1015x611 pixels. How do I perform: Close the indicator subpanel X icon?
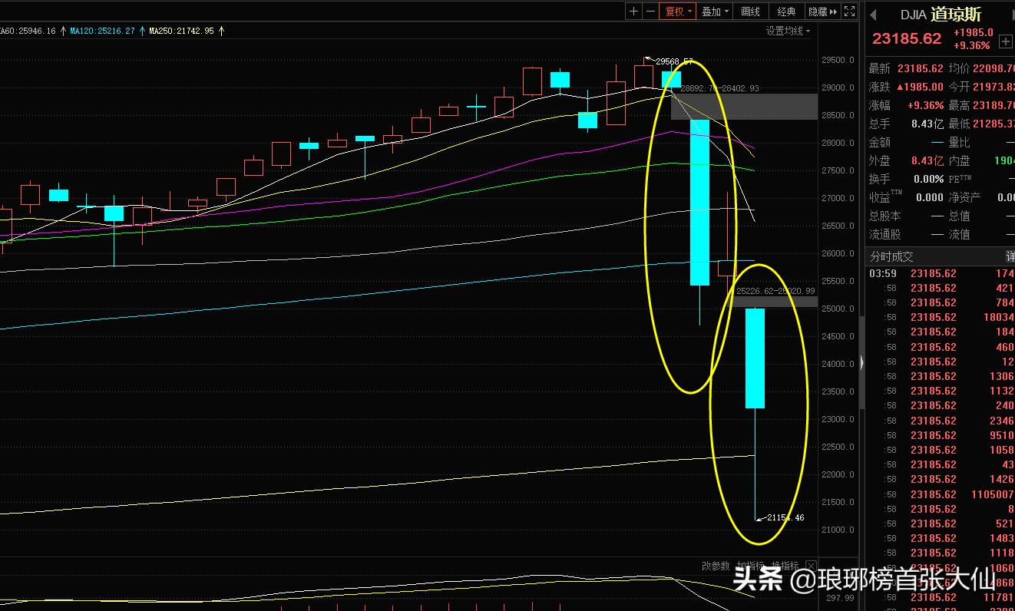click(x=811, y=566)
